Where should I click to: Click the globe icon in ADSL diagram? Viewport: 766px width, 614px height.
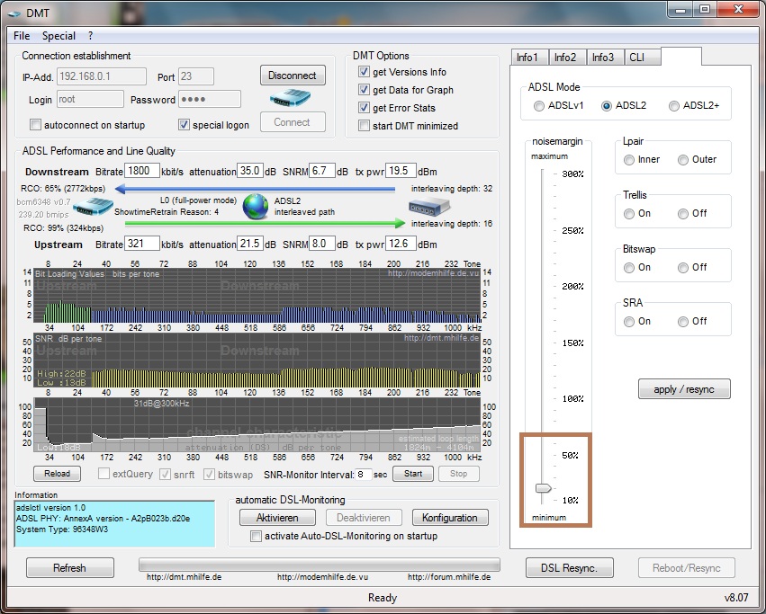pyautogui.click(x=256, y=206)
